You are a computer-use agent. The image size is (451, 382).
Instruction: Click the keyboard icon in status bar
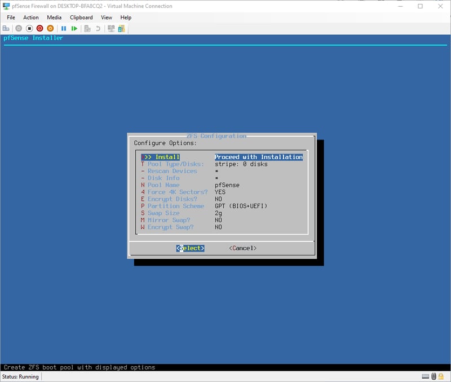pyautogui.click(x=425, y=376)
